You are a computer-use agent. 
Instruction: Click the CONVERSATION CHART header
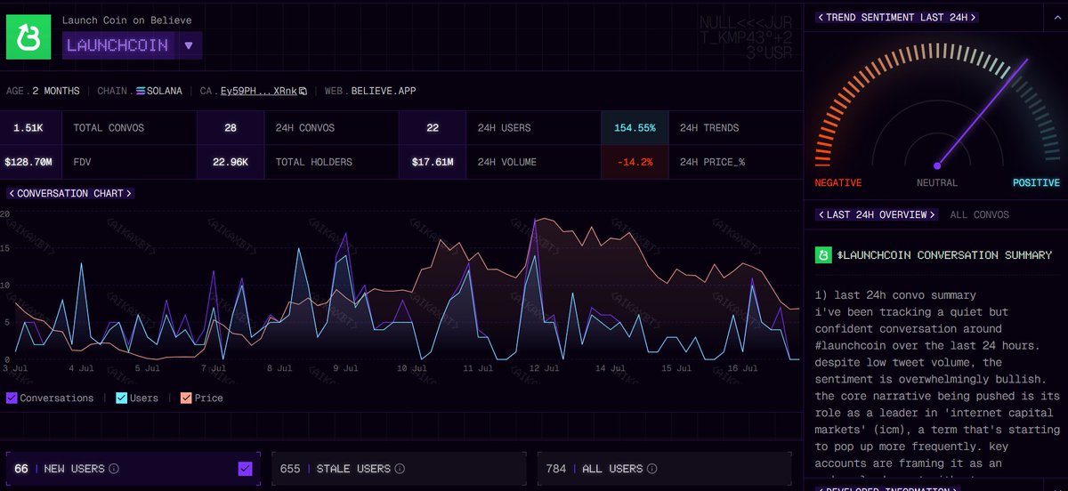pos(69,193)
